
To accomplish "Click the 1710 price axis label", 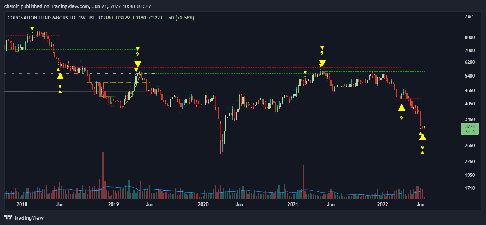I will 470,188.
